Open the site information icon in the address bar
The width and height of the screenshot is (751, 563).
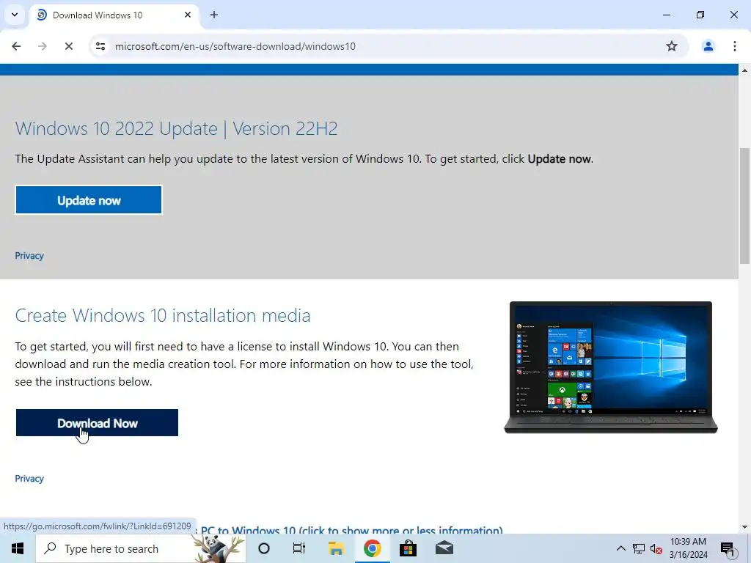[100, 46]
